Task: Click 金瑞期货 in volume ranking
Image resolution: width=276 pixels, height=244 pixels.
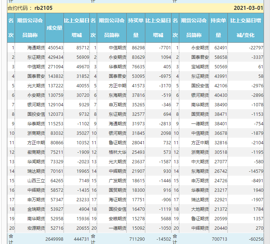Action: click(36, 209)
